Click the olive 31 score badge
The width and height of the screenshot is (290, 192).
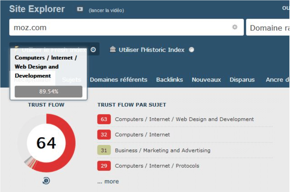tap(104, 150)
